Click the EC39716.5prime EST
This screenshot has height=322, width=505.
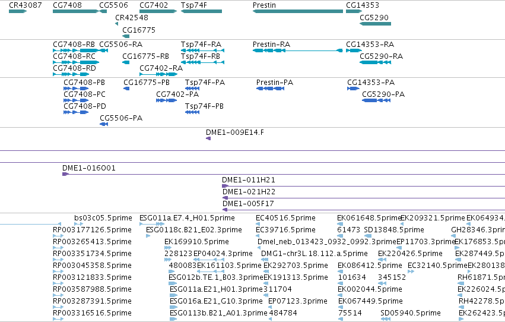259,236
